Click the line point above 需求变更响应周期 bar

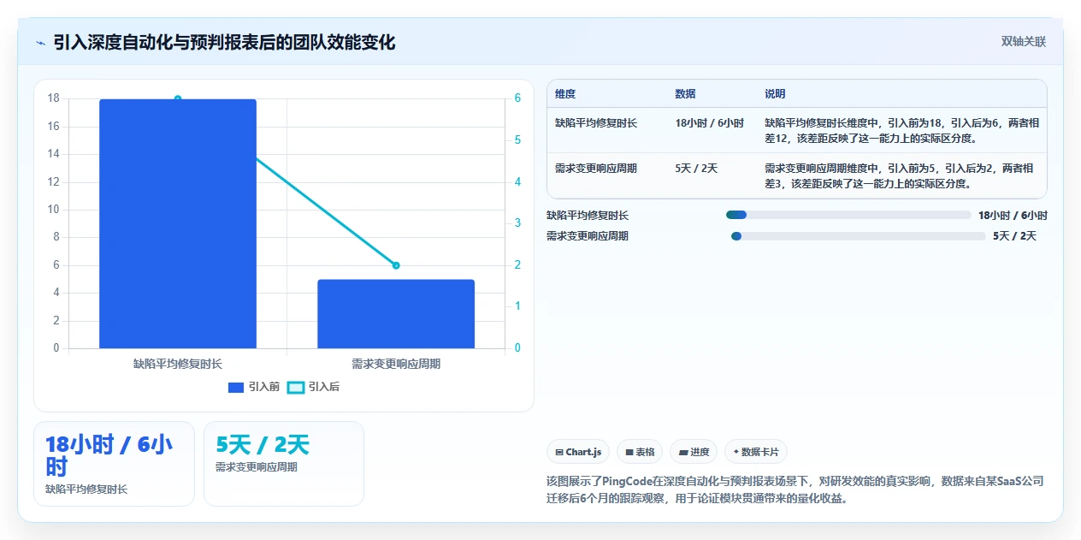point(396,265)
